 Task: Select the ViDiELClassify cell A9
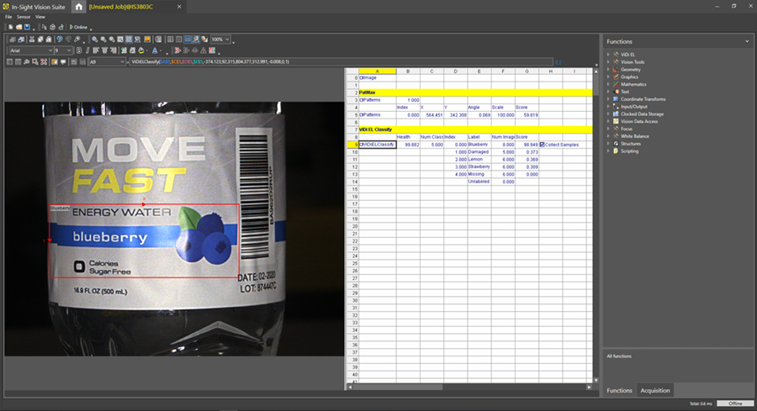click(377, 145)
